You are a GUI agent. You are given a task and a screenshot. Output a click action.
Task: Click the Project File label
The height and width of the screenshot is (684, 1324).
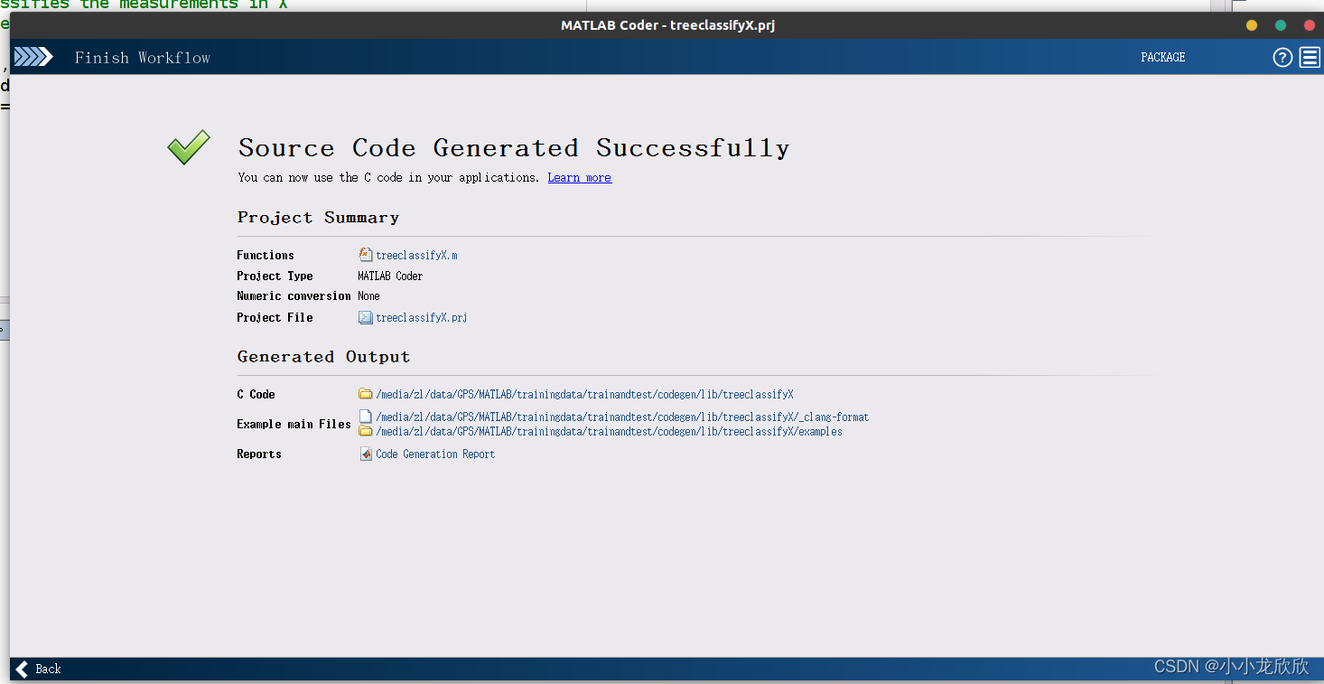click(275, 318)
